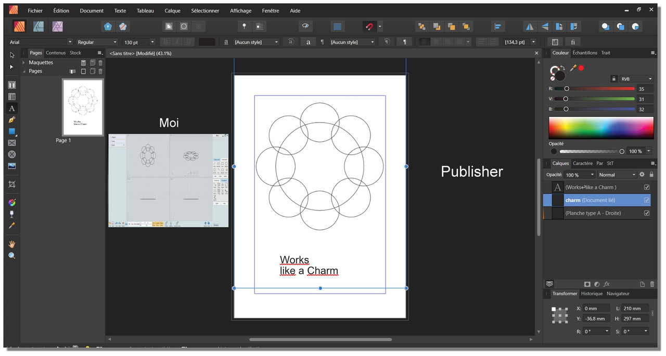Click the Flip Vertical icon
Image resolution: width=666 pixels, height=356 pixels.
544,26
